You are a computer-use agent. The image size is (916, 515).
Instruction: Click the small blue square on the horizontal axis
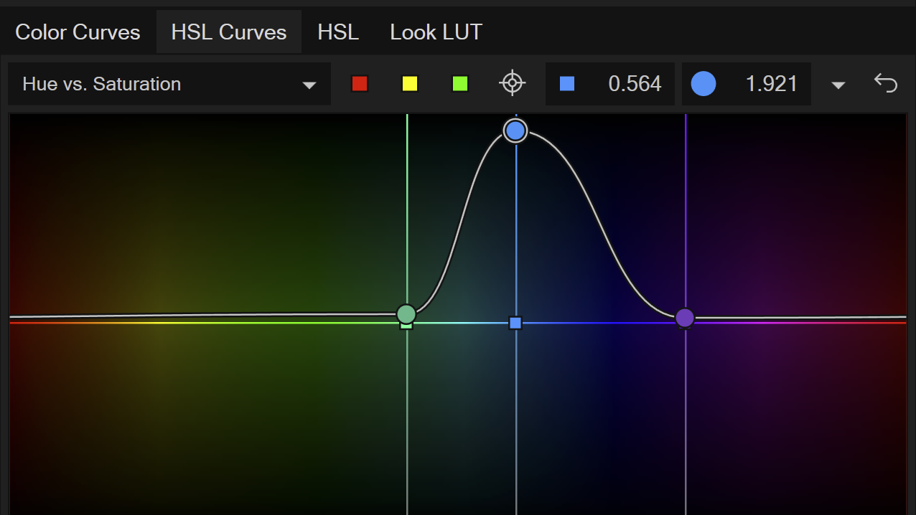click(515, 323)
